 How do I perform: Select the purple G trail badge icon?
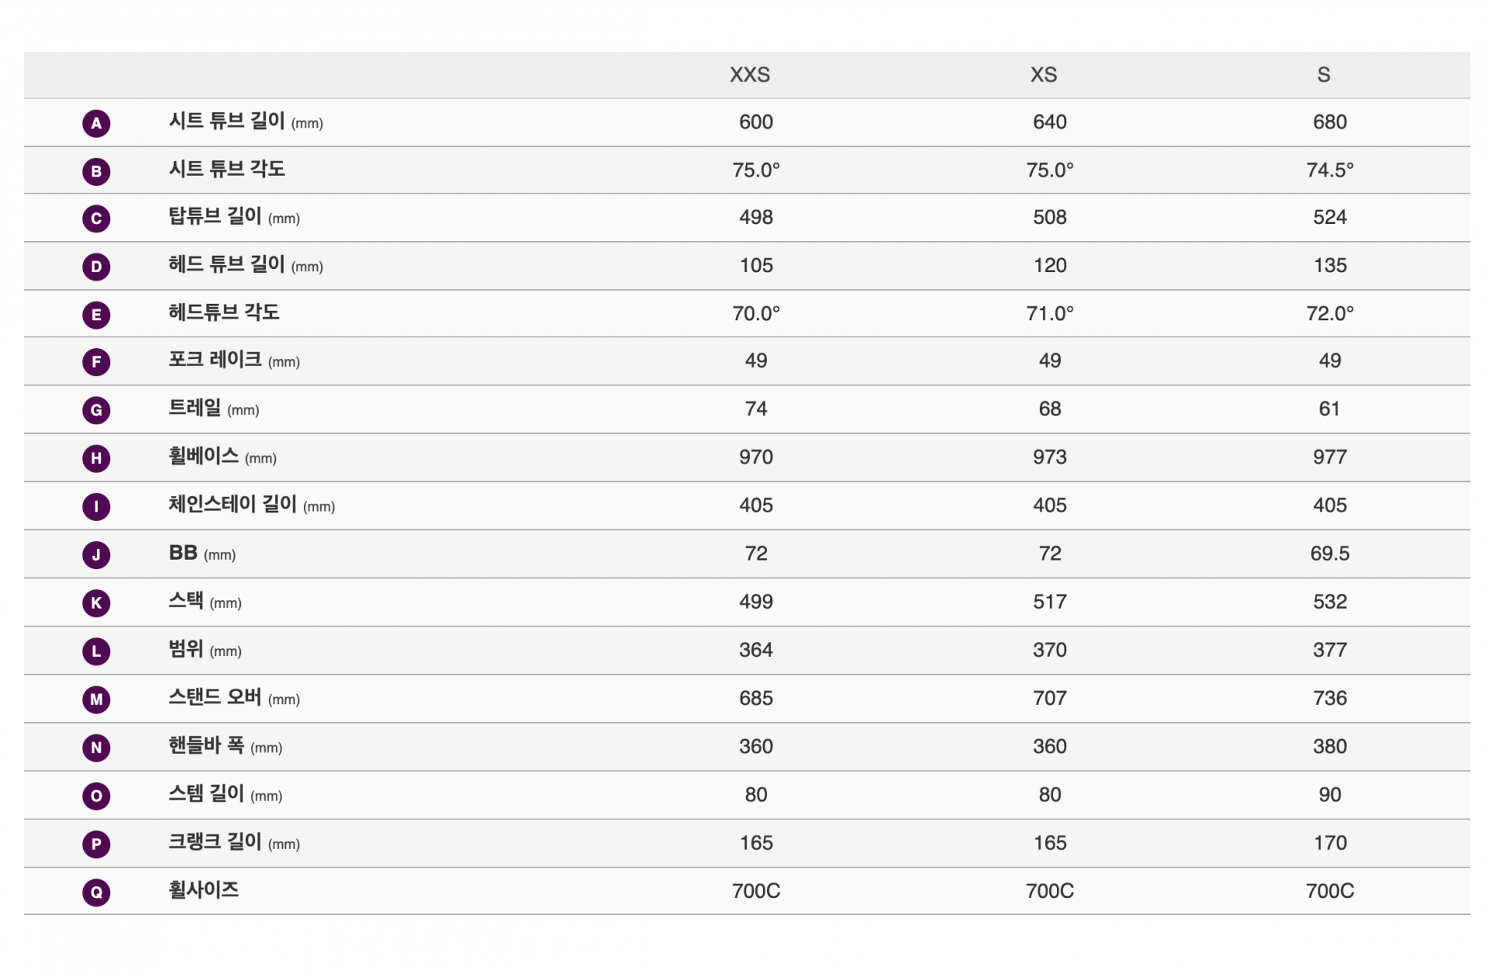coord(96,410)
